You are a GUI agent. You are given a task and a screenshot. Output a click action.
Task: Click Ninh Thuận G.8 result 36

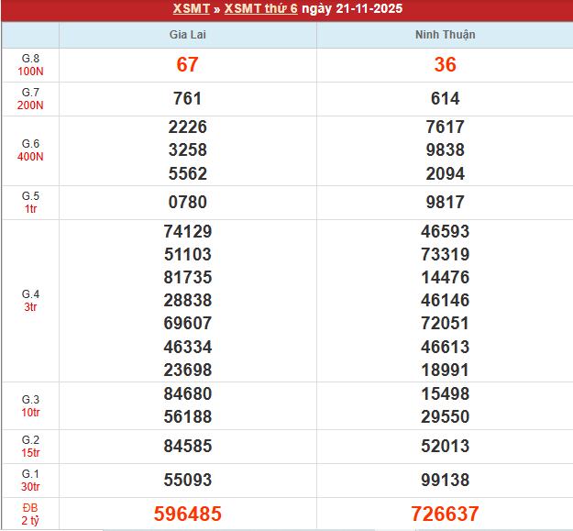coord(445,64)
